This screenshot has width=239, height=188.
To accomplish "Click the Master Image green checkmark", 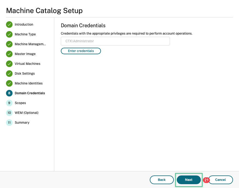I will 9,54.
